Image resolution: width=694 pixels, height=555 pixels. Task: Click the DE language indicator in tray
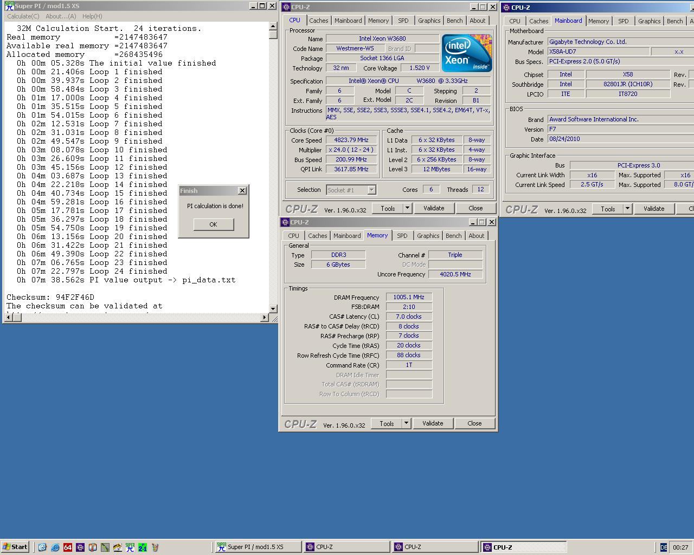tap(663, 547)
